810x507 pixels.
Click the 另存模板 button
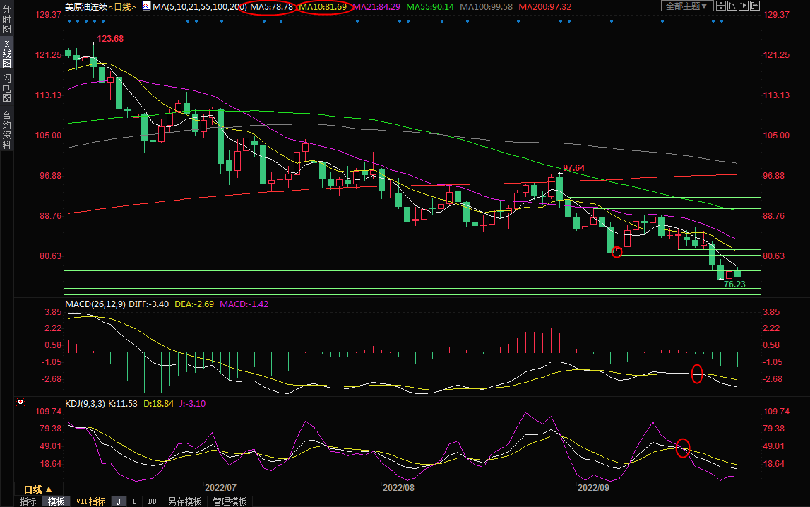pos(185,501)
